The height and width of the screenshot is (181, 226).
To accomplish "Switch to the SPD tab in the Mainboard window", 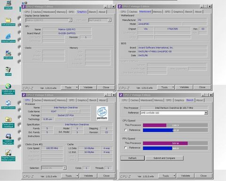I will [x=168, y=12].
